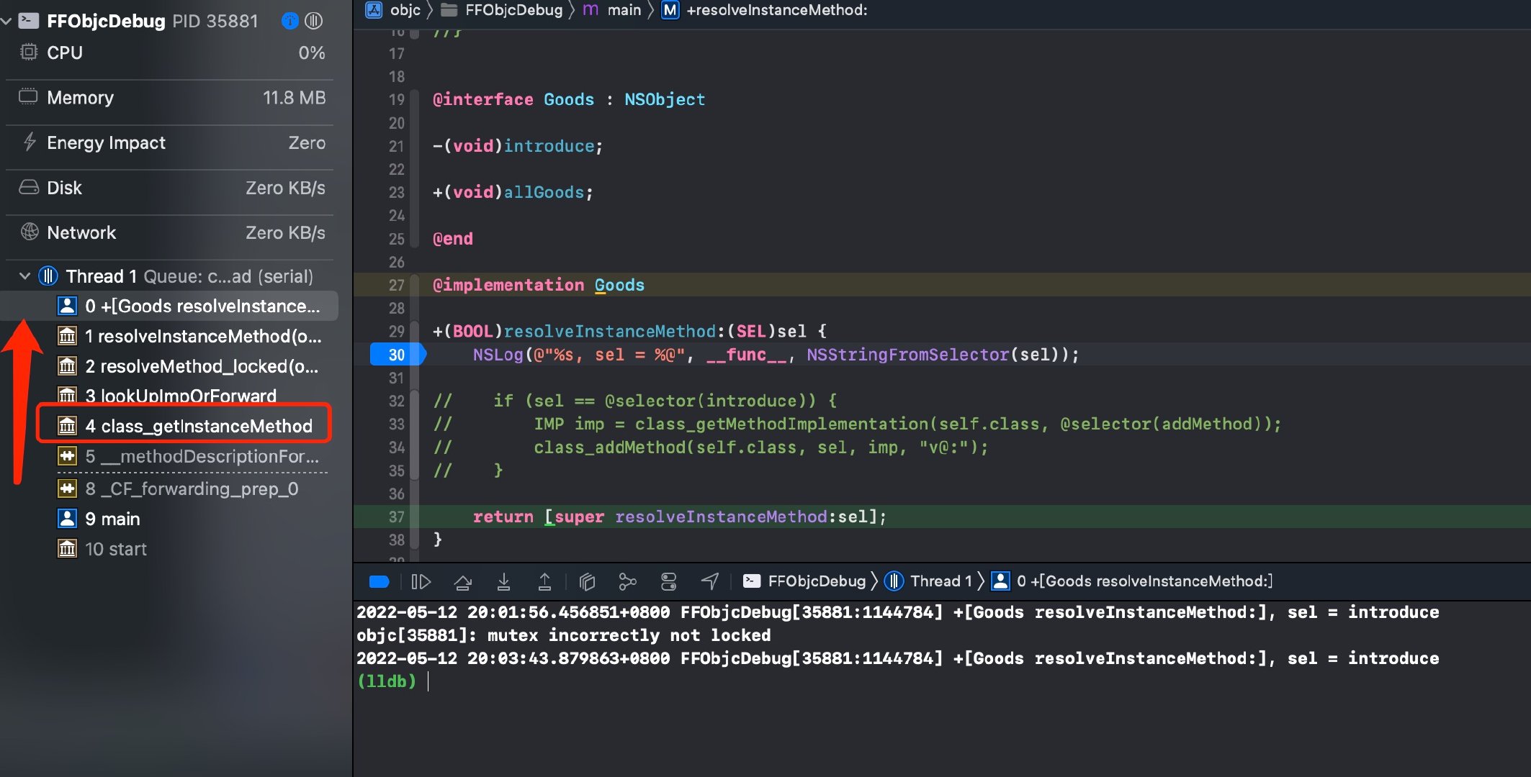This screenshot has width=1531, height=777.
Task: Click the Continue program execution button
Action: pyautogui.click(x=421, y=581)
